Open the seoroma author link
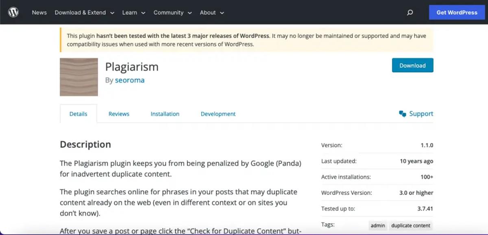 coord(130,80)
